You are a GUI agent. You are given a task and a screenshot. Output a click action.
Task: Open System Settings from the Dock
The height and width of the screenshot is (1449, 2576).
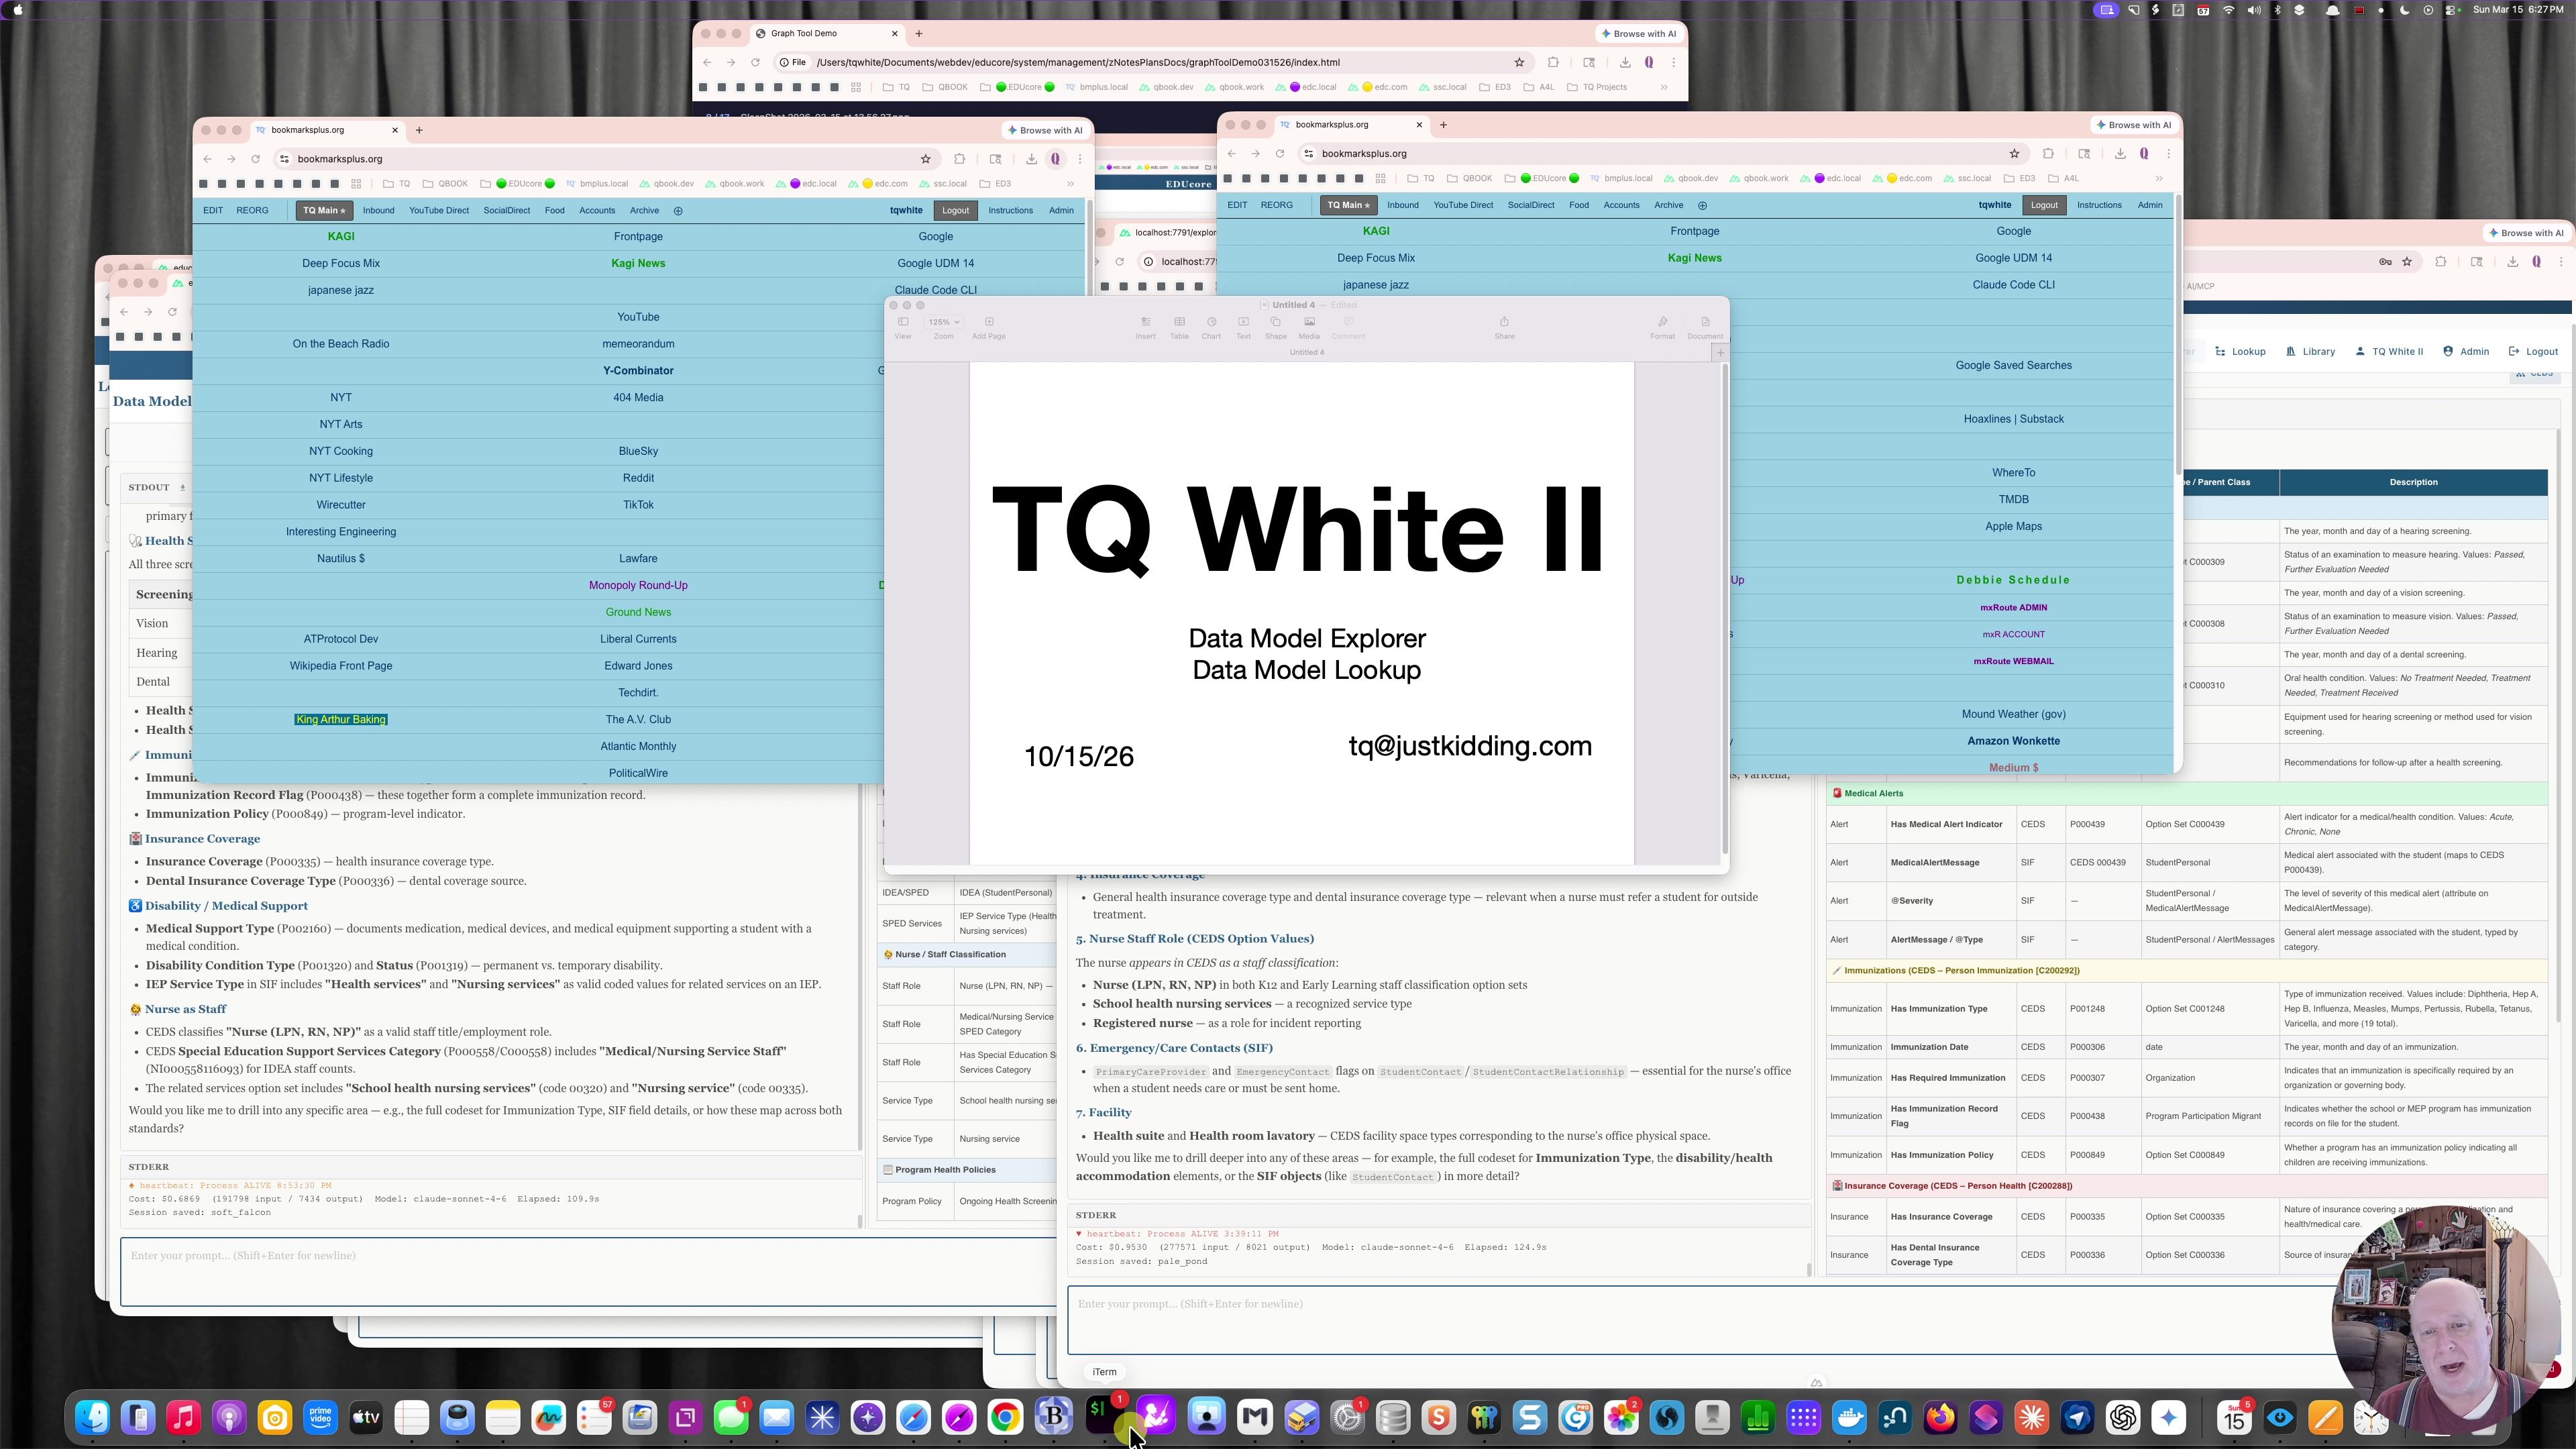point(1347,1417)
